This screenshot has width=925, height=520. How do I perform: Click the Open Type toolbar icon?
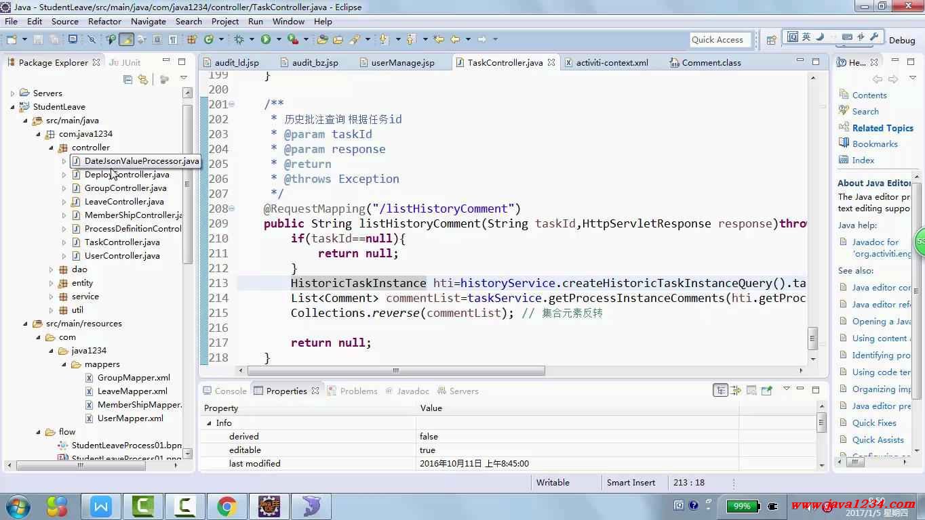322,39
